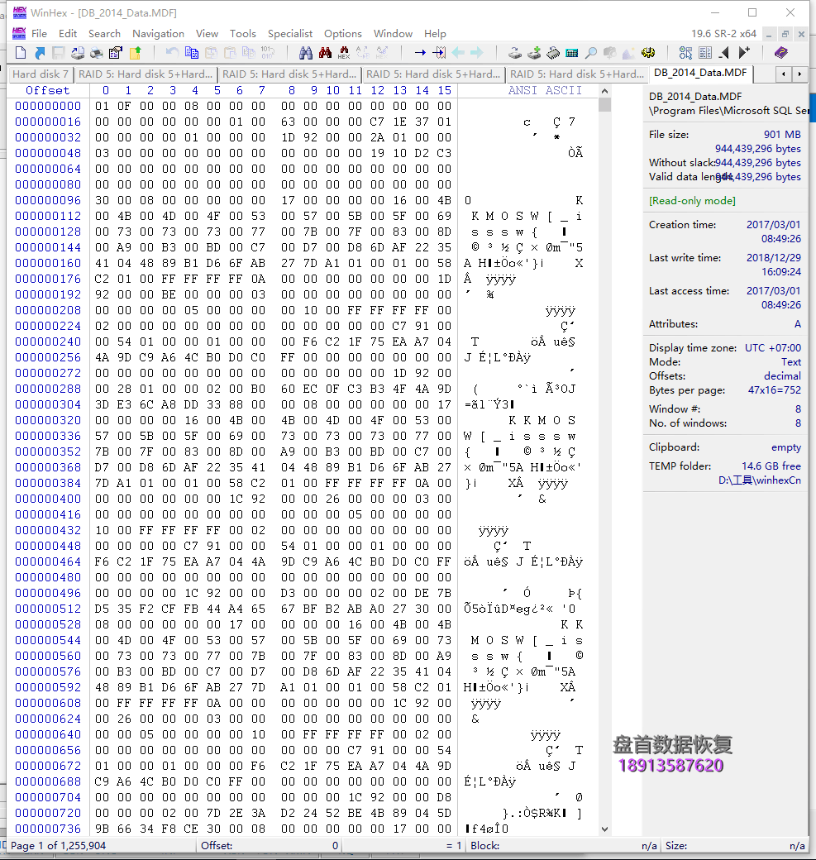The width and height of the screenshot is (816, 860).
Task: Click the Go To Sector arrow icon
Action: pos(439,53)
